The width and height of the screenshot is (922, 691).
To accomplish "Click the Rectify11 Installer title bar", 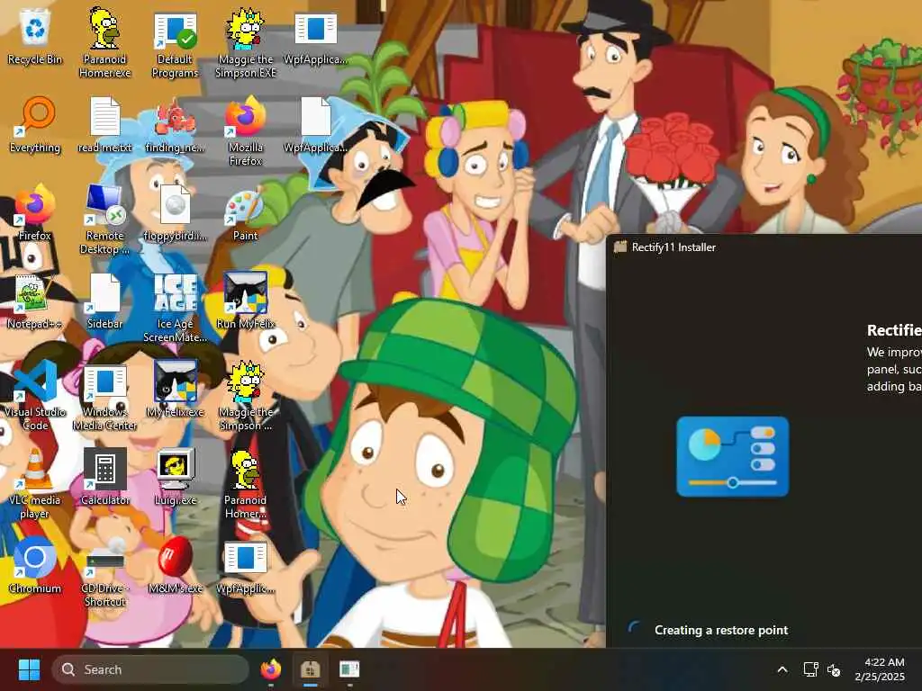I will coord(764,247).
